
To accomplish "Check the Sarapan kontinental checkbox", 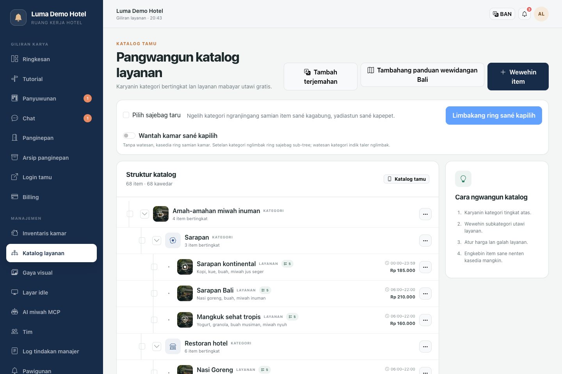I will [154, 267].
